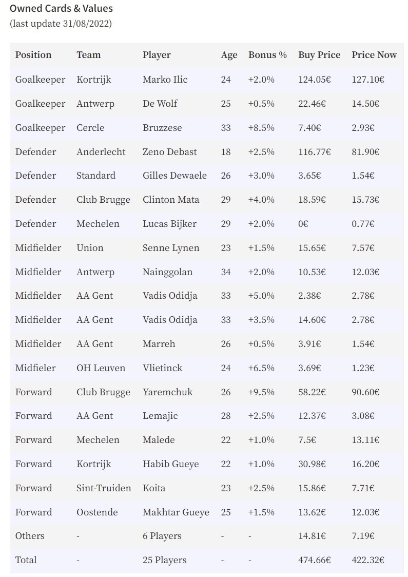
Task: Select Yaremchuk in the Player column
Action: pyautogui.click(x=167, y=392)
